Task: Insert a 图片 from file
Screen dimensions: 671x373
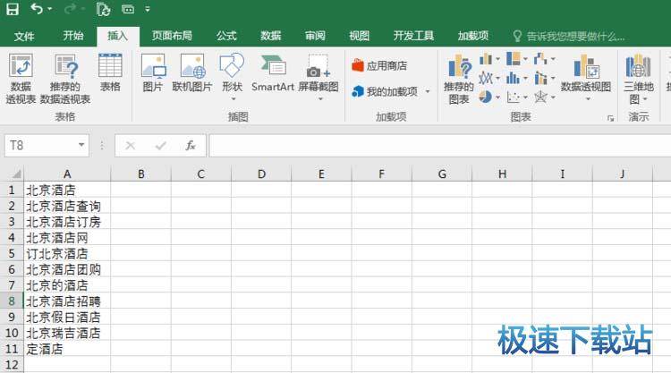Action: coord(153,72)
